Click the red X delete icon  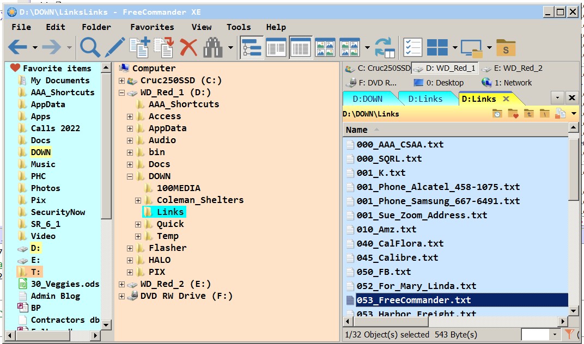tap(188, 47)
